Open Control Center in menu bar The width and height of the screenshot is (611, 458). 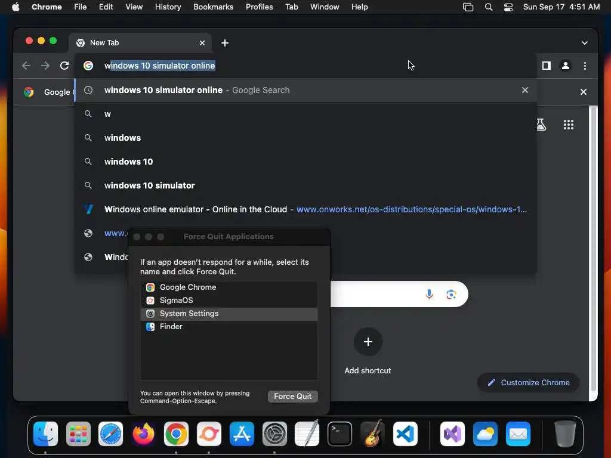(x=508, y=7)
